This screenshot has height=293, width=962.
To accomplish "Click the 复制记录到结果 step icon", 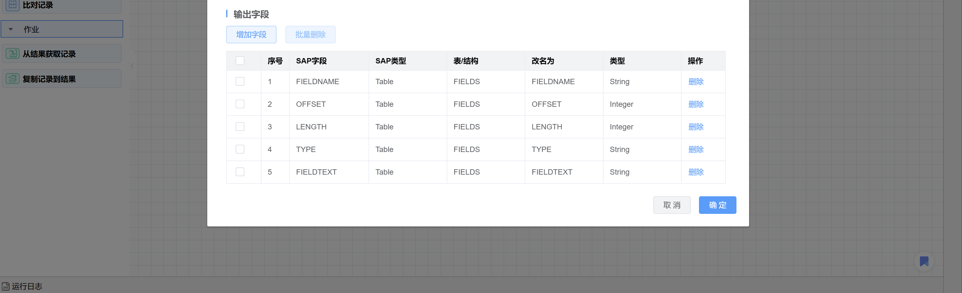I will click(12, 79).
